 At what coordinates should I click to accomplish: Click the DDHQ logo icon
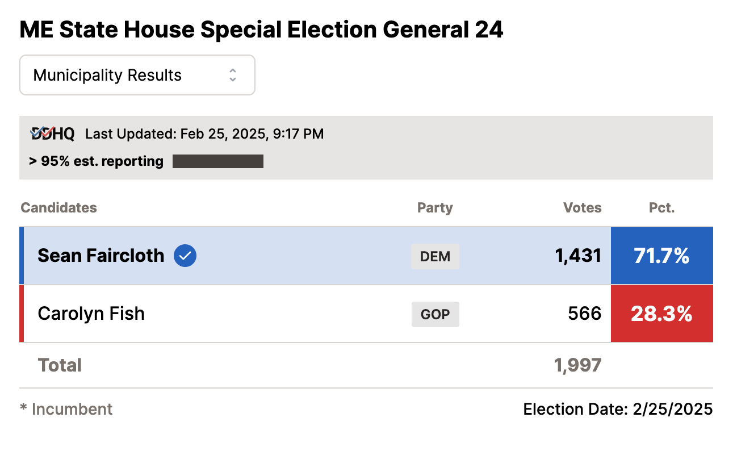[x=52, y=133]
